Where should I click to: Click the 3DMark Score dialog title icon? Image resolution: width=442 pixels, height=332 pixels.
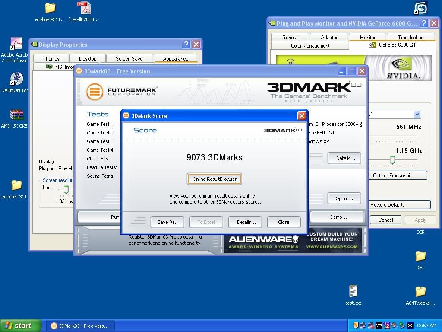(x=126, y=115)
